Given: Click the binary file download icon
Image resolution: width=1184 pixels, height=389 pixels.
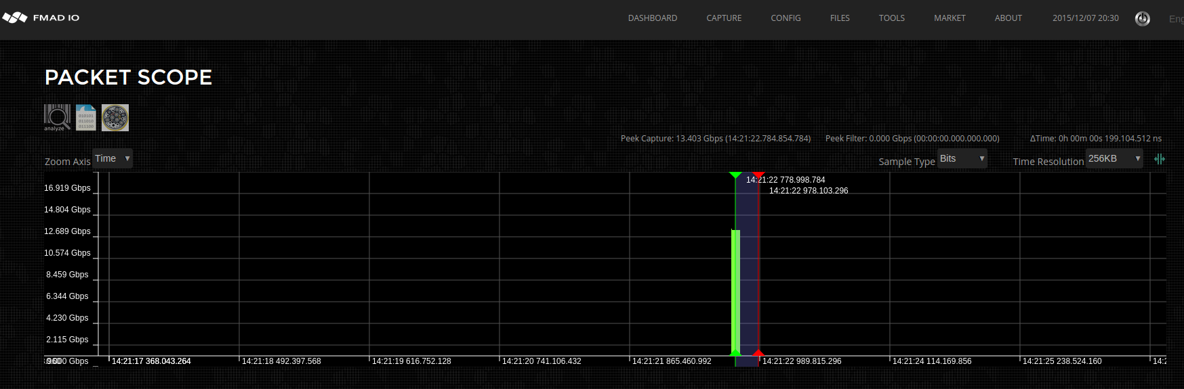Looking at the screenshot, I should pyautogui.click(x=86, y=117).
